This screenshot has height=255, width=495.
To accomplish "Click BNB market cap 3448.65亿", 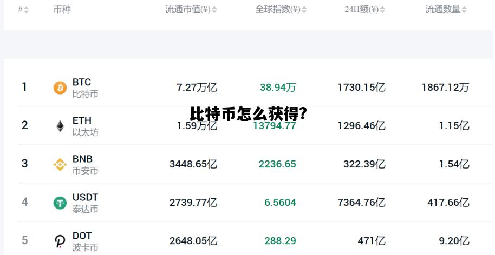I will click(193, 164).
